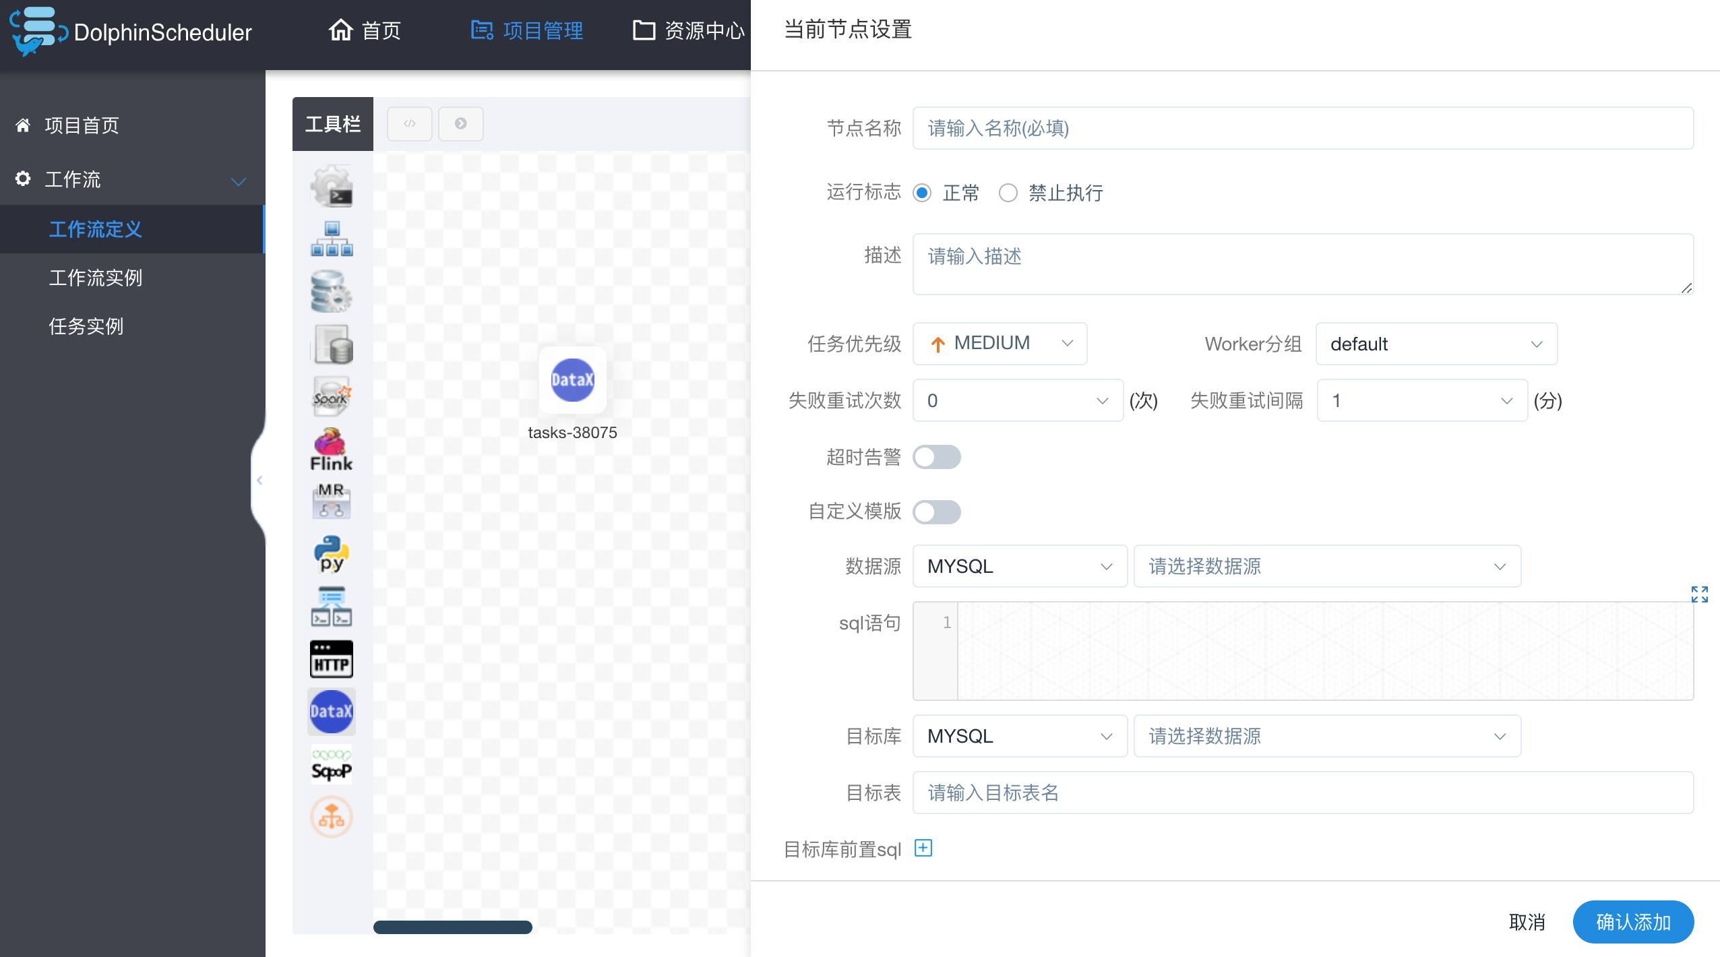
Task: Open the 任务优先级 MEDIUM dropdown
Action: [x=999, y=344]
